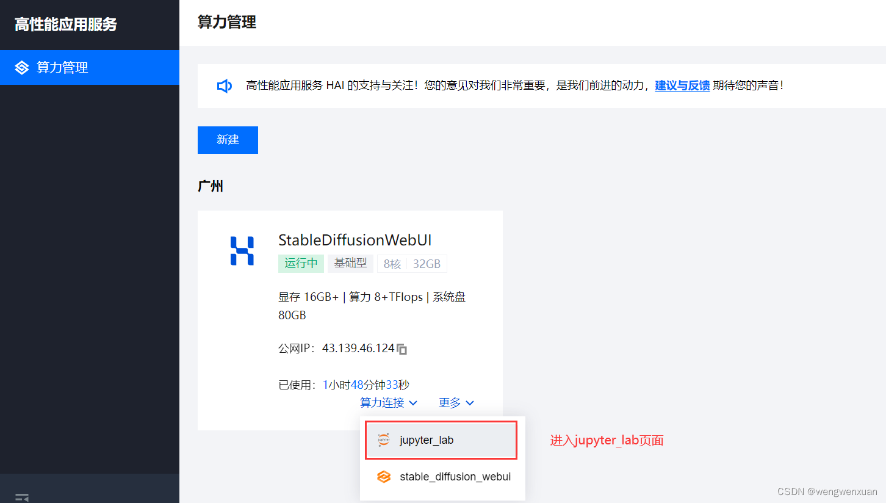Click the 基础型 type tag

click(x=350, y=263)
